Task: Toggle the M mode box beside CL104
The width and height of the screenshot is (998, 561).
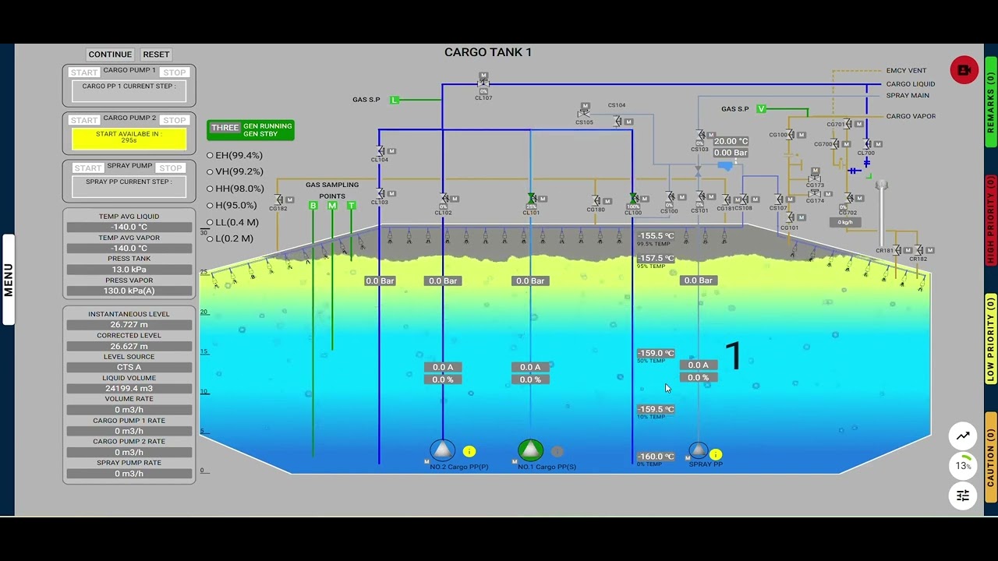Action: click(x=391, y=151)
